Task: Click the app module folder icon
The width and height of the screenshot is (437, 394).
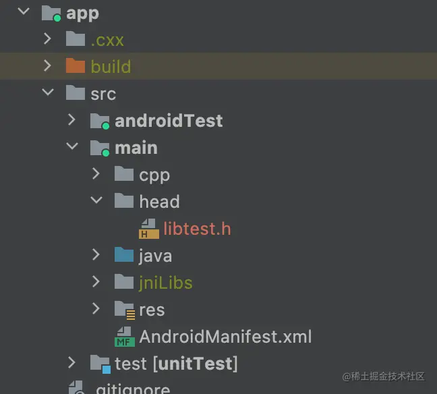Action: pos(51,13)
